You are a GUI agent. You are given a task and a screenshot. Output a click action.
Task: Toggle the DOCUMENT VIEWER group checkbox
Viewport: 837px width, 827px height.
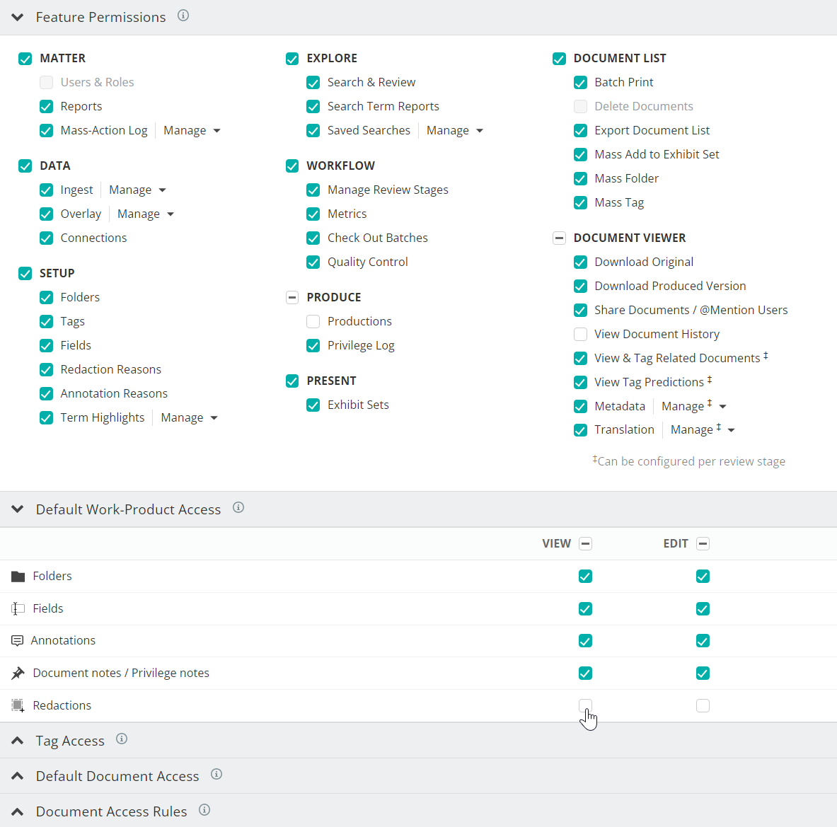click(559, 238)
